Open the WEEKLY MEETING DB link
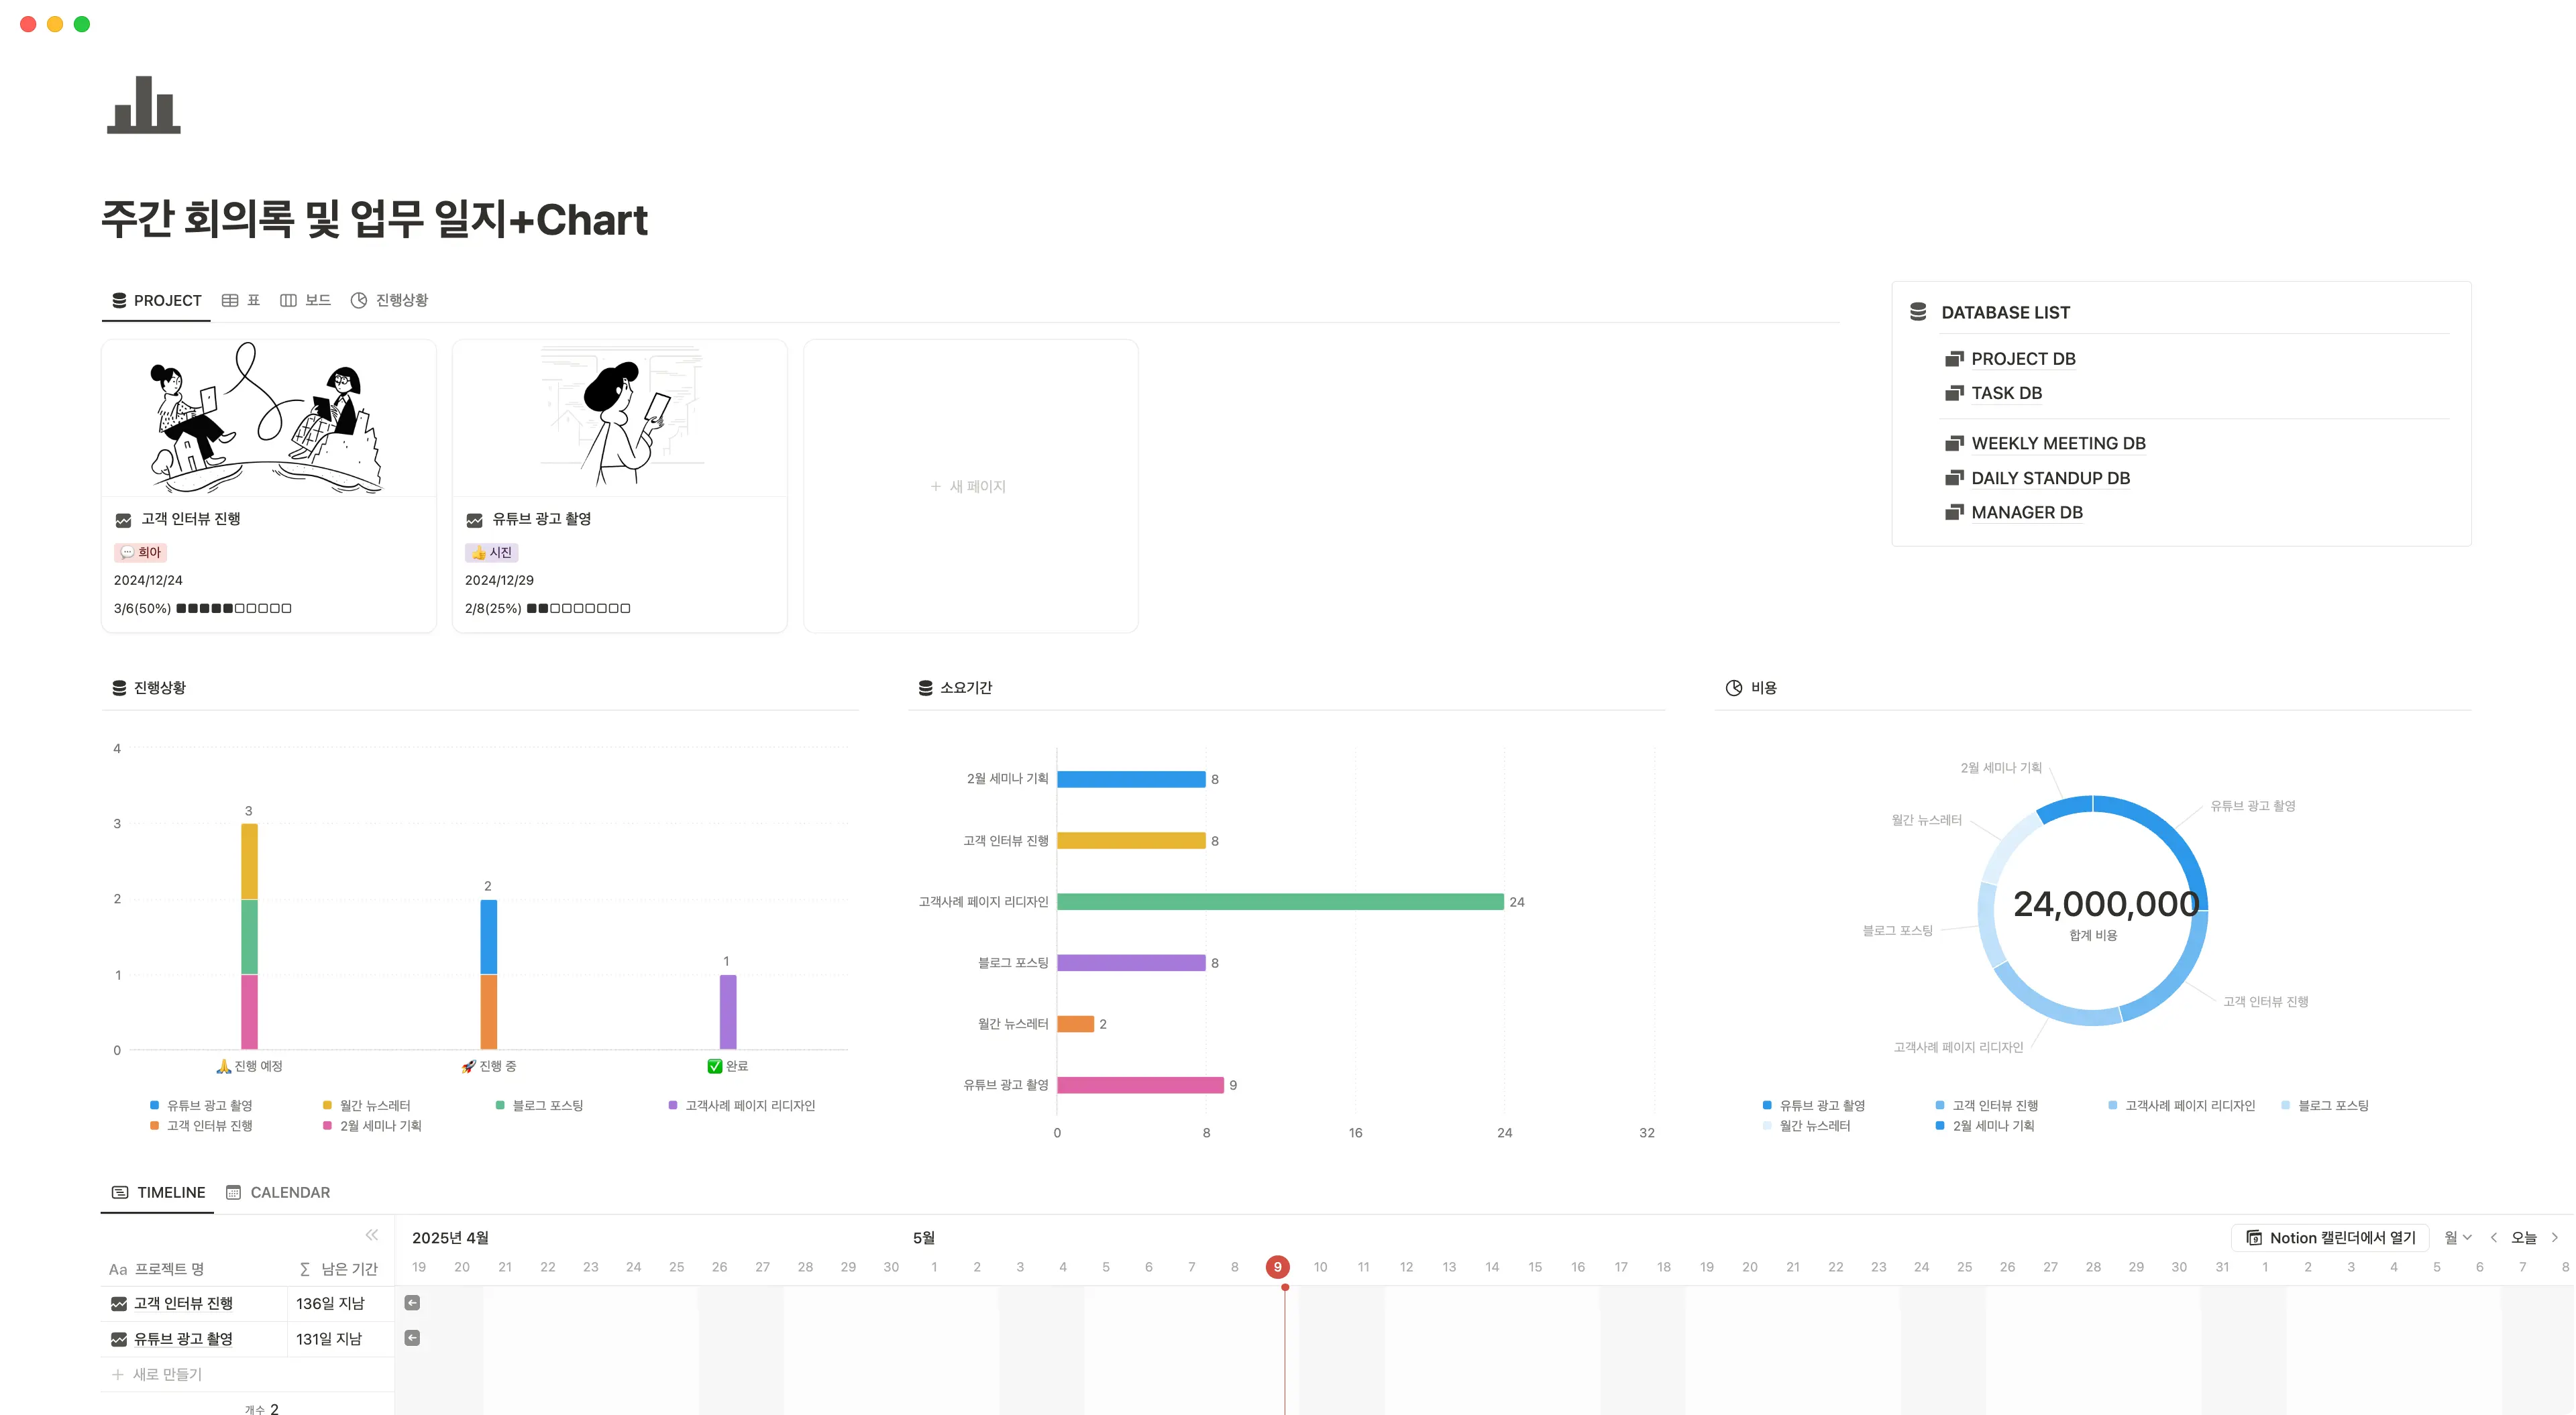This screenshot has height=1415, width=2576. pos(2058,443)
